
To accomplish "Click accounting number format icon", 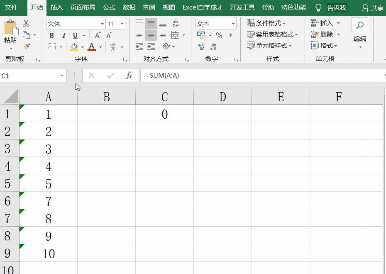I will [201, 35].
